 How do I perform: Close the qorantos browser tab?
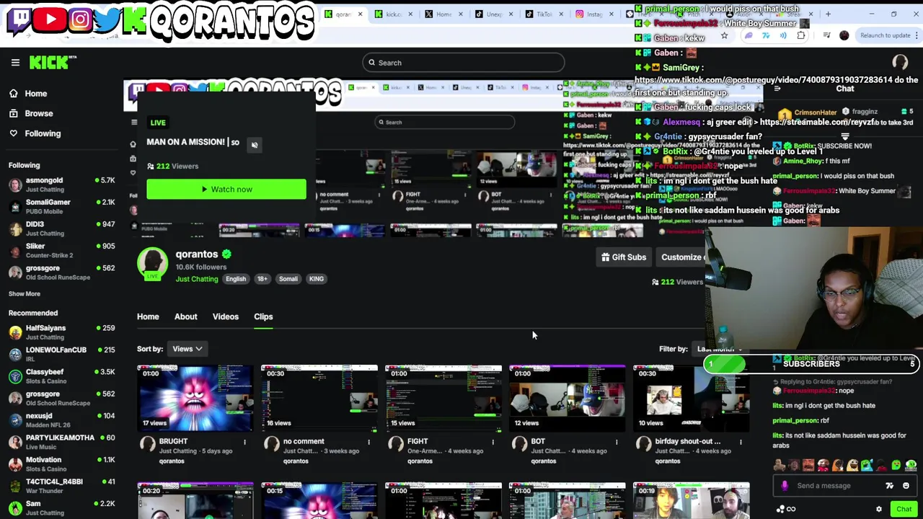360,14
